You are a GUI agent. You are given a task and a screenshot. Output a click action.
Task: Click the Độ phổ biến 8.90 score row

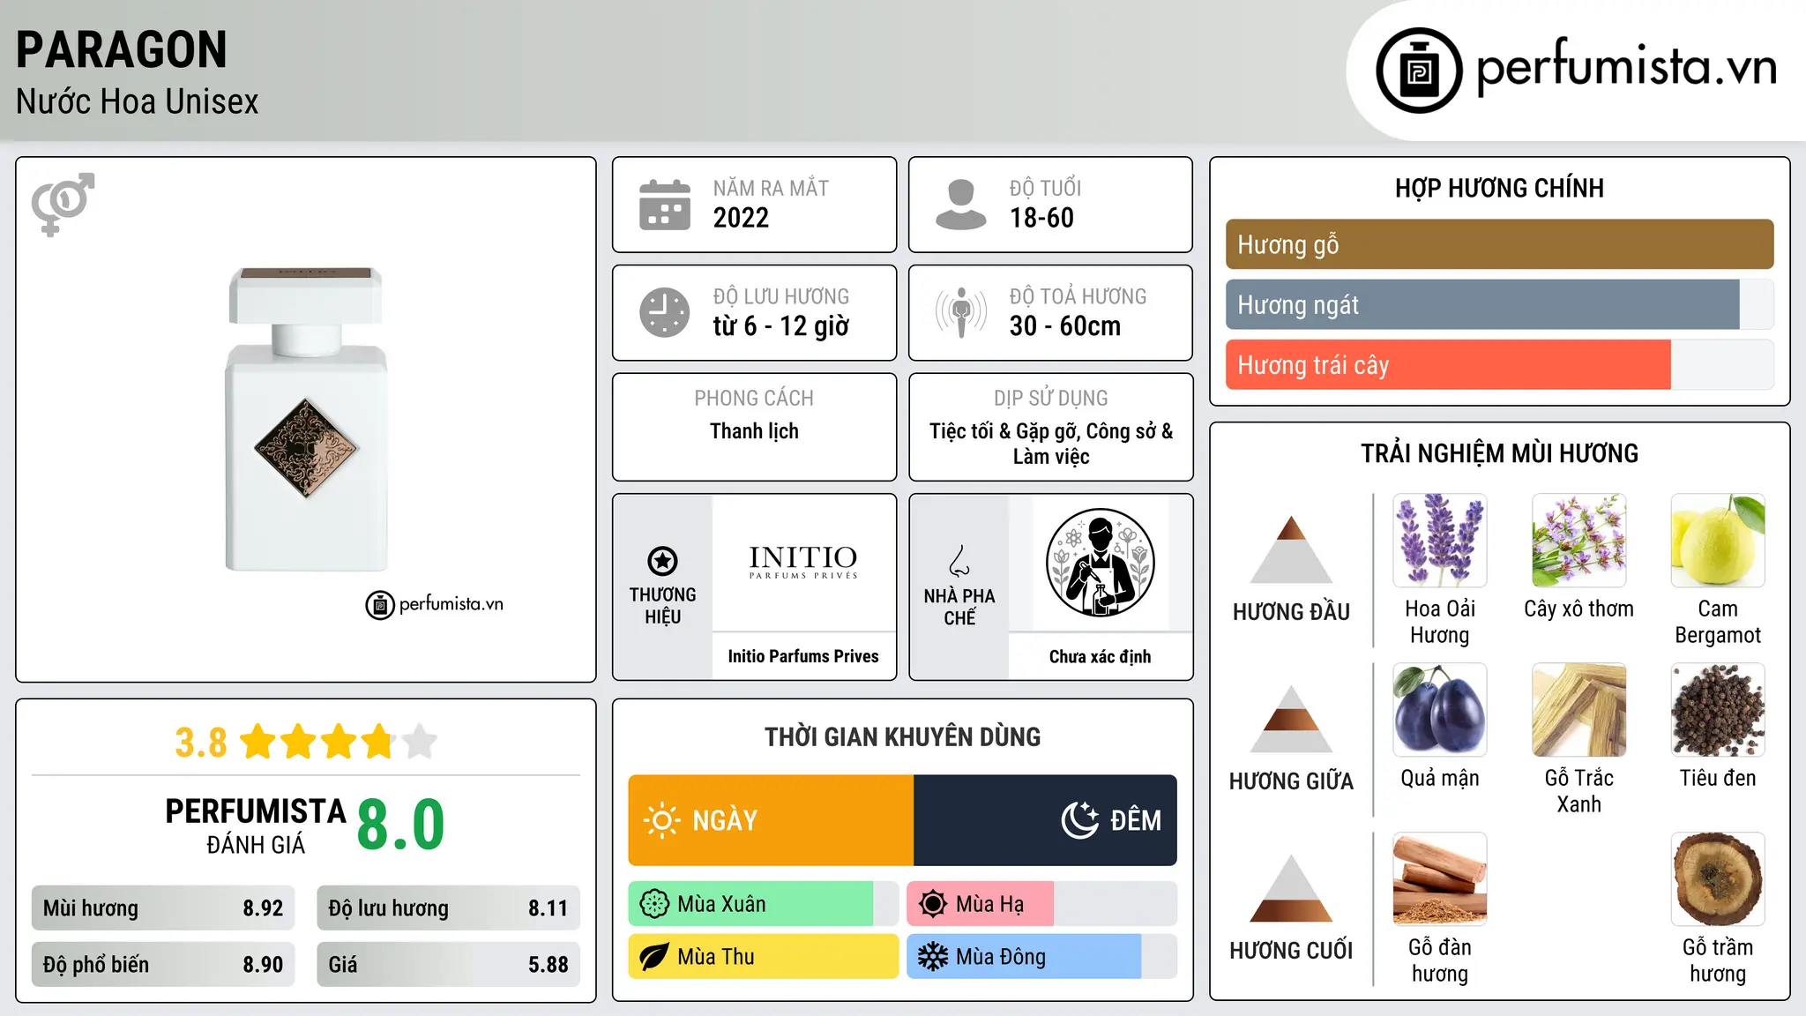click(163, 965)
